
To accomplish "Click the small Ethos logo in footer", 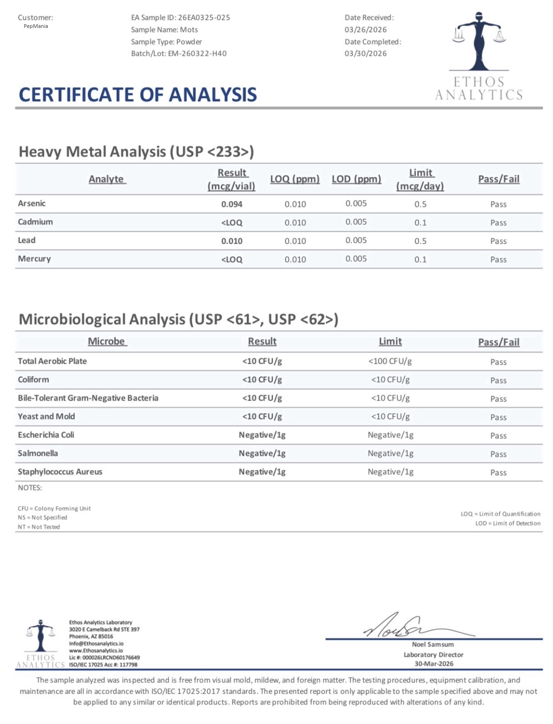I will click(x=40, y=644).
